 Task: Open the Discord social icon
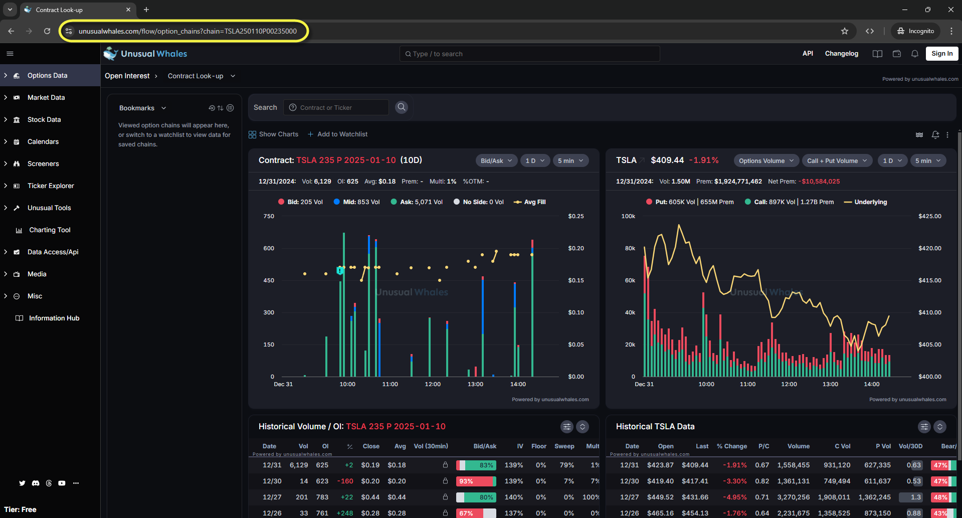point(36,483)
